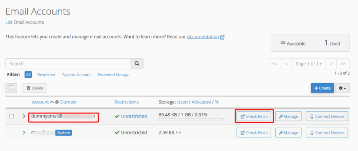Click the blue Create button
Screen dimensions: 358x151
click(x=322, y=88)
